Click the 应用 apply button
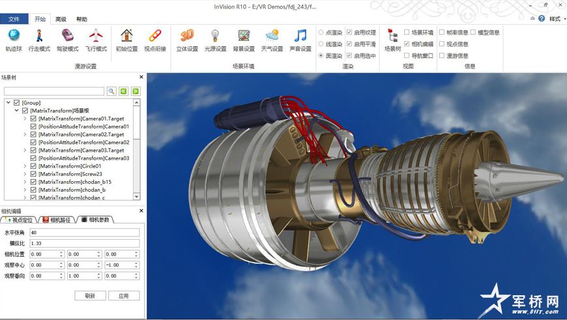Image resolution: width=567 pixels, height=320 pixels. point(123,295)
